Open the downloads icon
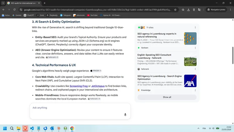This screenshot has height=132, width=234. 188,10
